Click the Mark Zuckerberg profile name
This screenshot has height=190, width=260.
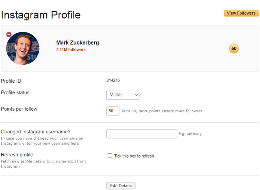(78, 43)
